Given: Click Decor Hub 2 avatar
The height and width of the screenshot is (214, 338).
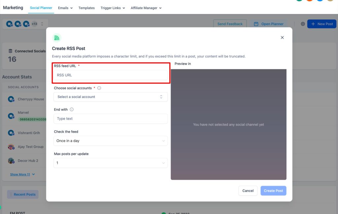Looking at the screenshot, I should 11,161.
